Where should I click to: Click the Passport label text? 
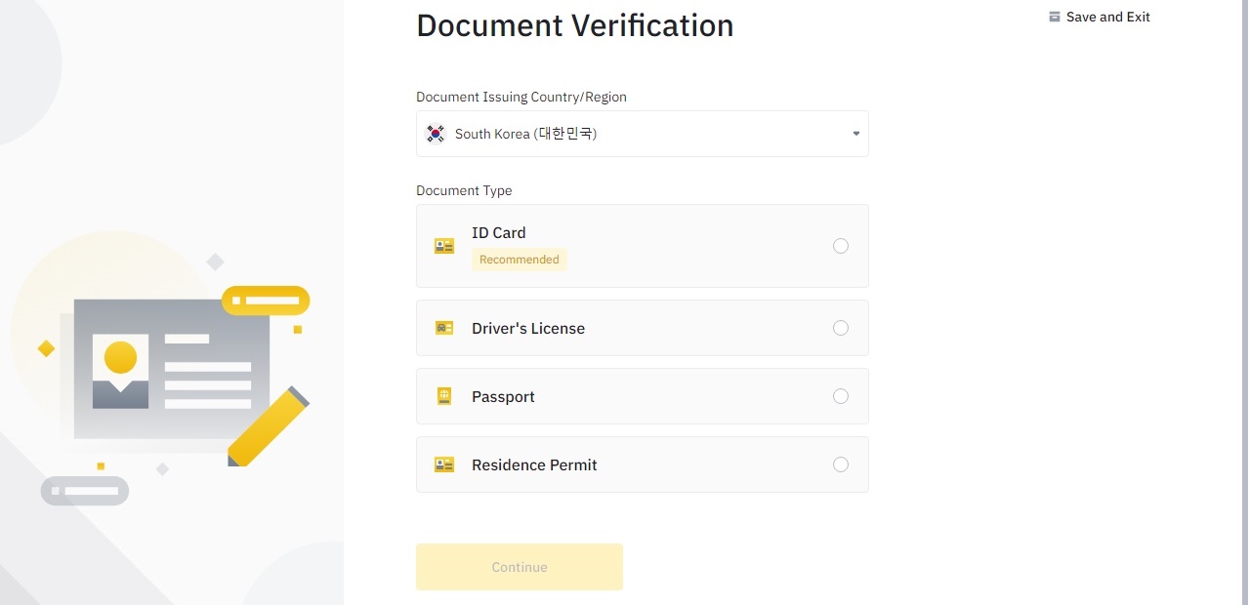(503, 396)
